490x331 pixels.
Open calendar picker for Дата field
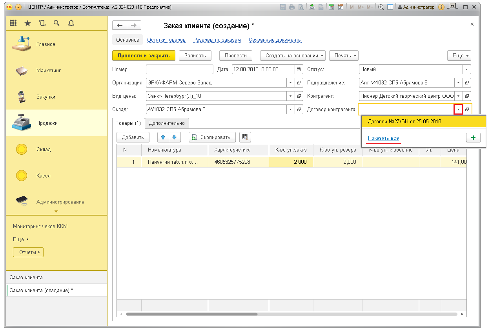point(299,69)
